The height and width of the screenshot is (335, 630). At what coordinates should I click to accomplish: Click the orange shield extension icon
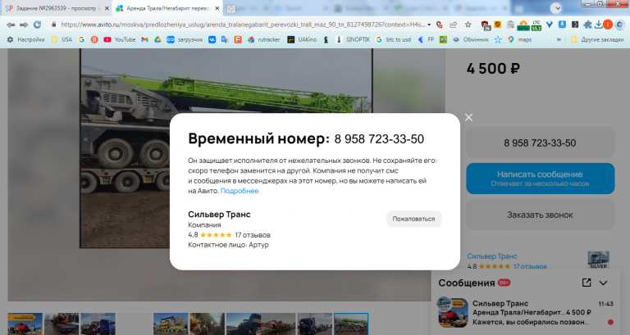[497, 25]
